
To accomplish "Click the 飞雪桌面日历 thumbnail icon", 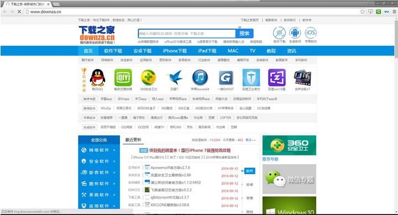I will 147,190.
